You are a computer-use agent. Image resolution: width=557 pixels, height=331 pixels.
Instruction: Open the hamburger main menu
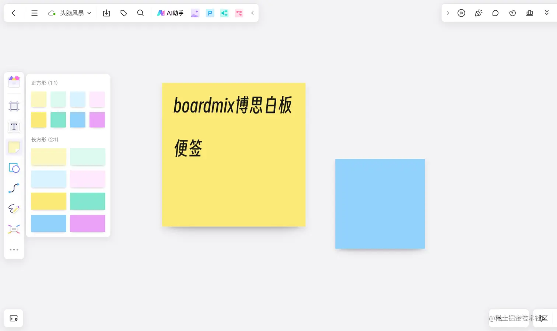(34, 13)
